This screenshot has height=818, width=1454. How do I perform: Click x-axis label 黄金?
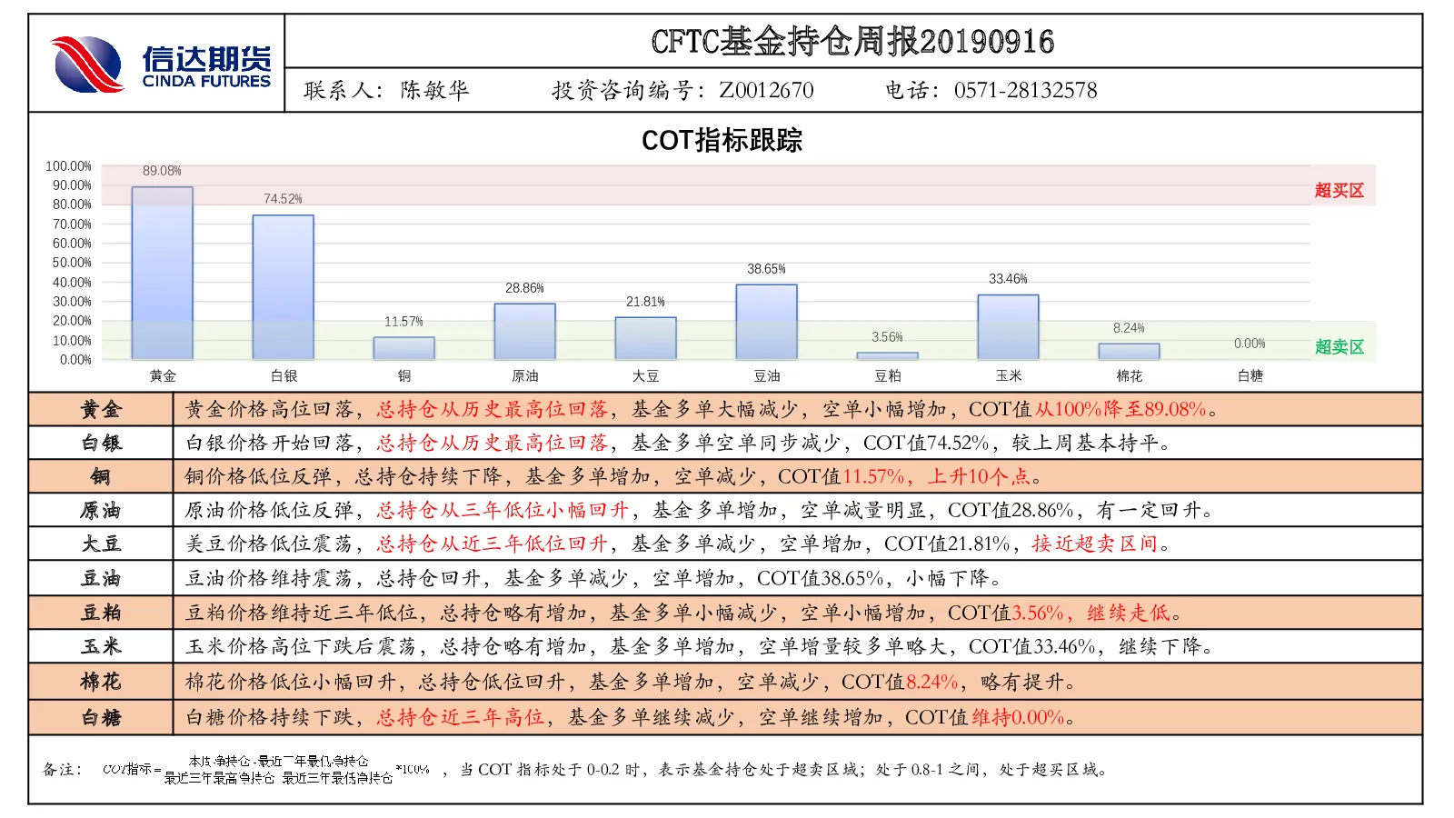pyautogui.click(x=163, y=375)
